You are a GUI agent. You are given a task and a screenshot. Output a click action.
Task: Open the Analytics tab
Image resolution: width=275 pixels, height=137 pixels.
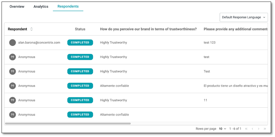(41, 7)
